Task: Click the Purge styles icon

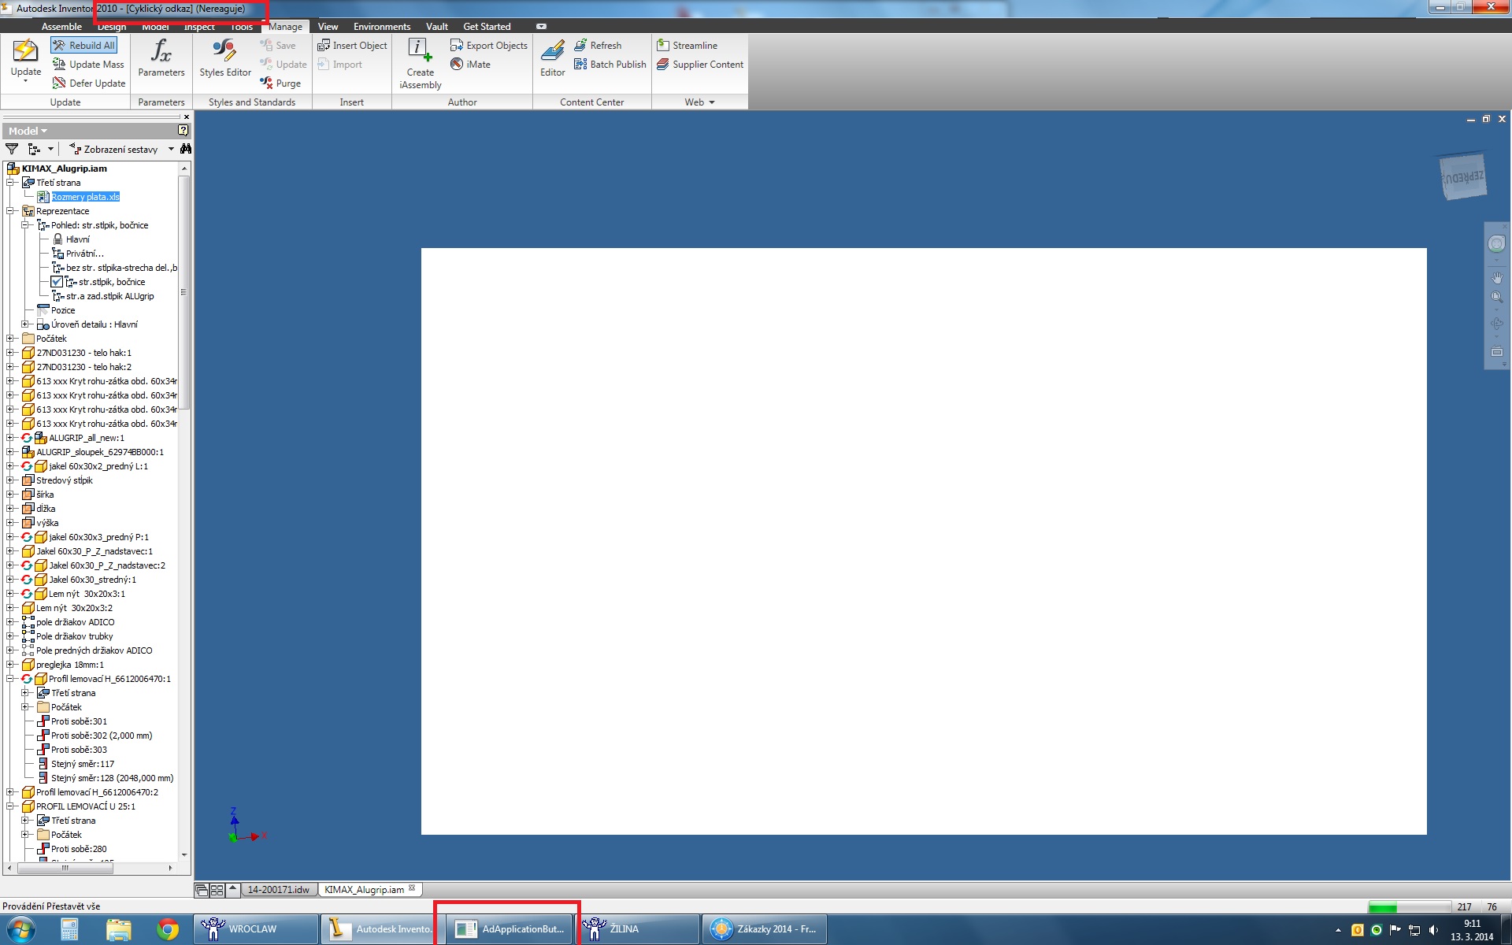Action: (x=267, y=83)
